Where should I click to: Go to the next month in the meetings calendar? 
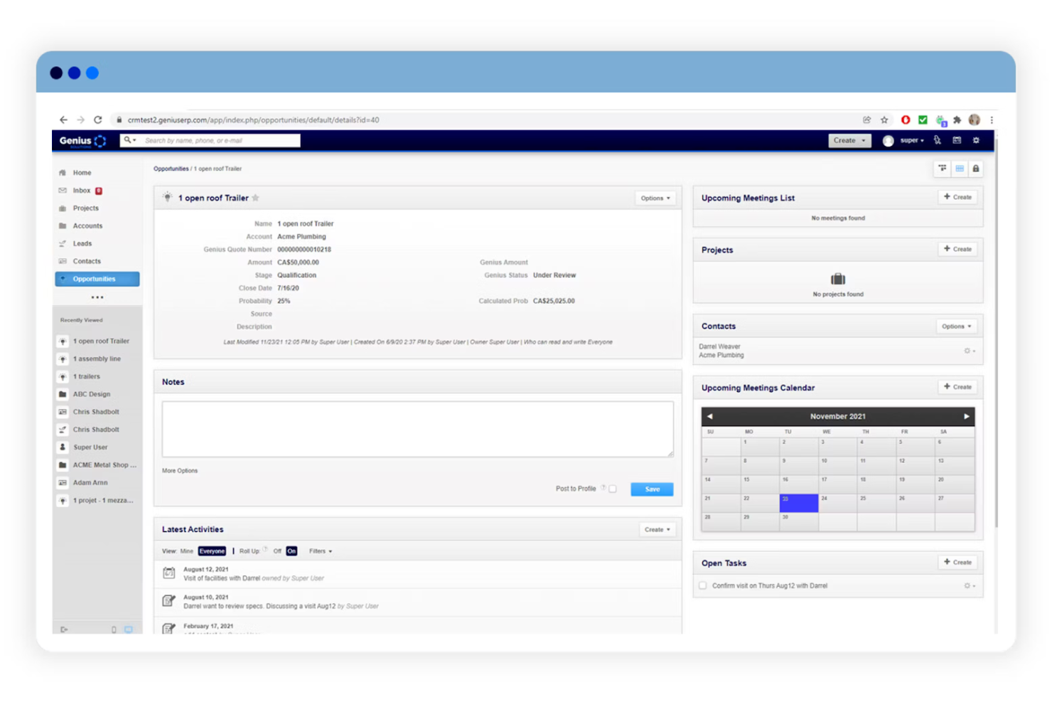tap(967, 415)
